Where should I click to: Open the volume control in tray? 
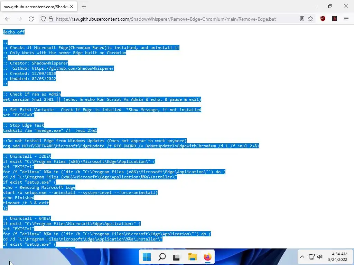tap(320, 257)
